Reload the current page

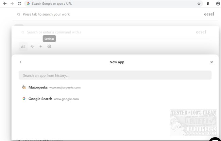click(19, 3)
